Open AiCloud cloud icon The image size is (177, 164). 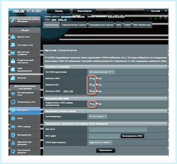13,78
